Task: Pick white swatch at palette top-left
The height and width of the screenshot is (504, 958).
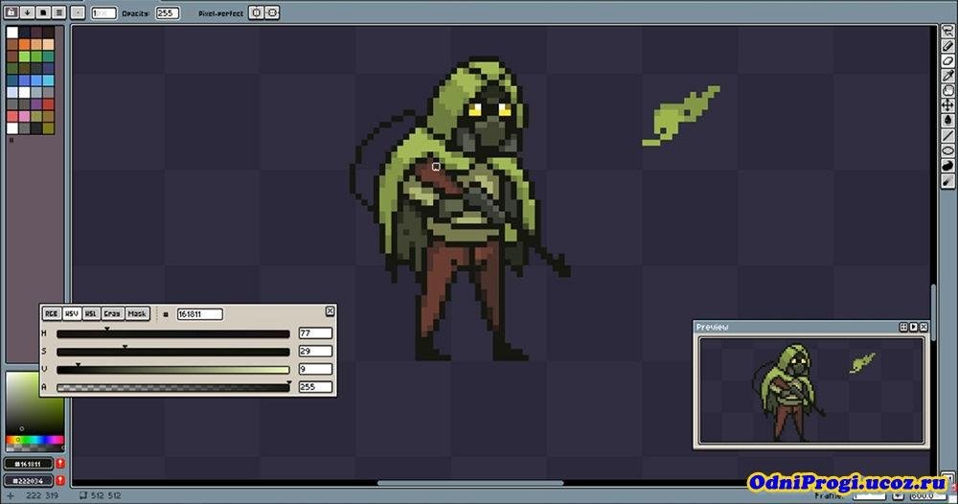Action: pos(12,33)
